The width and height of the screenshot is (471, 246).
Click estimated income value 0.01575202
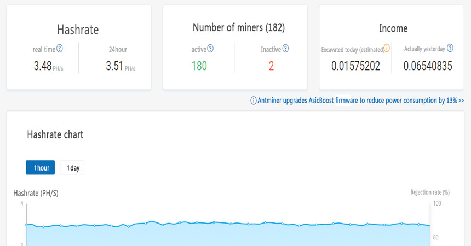tap(355, 66)
